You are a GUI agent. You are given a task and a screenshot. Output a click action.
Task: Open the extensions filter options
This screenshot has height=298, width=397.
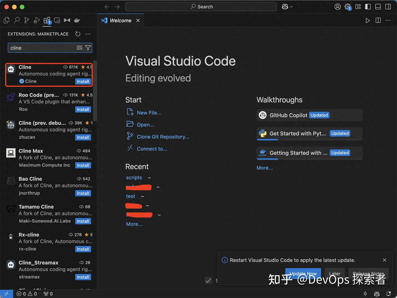[88, 48]
